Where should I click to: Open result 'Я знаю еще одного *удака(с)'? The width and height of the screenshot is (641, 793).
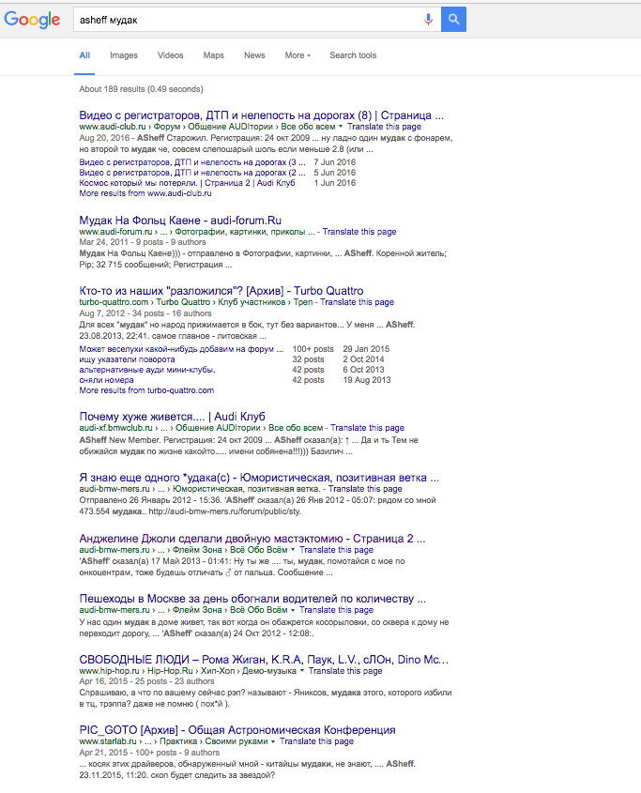point(259,478)
